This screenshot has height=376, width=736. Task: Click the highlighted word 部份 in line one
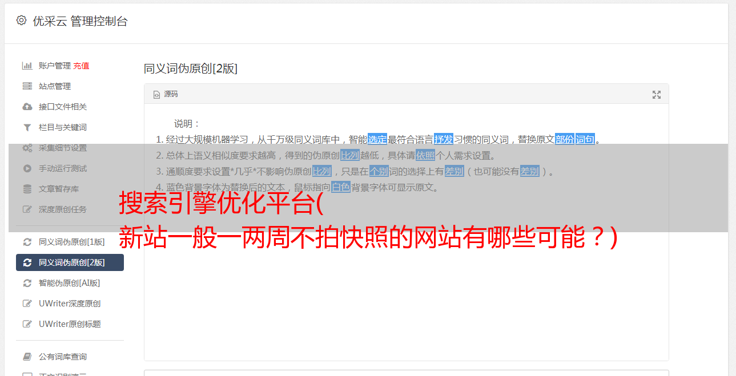pyautogui.click(x=565, y=139)
